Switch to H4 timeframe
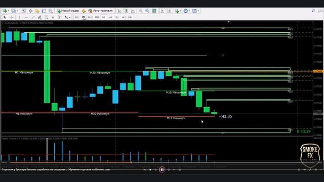The height and width of the screenshot is (182, 324). pyautogui.click(x=110, y=17)
